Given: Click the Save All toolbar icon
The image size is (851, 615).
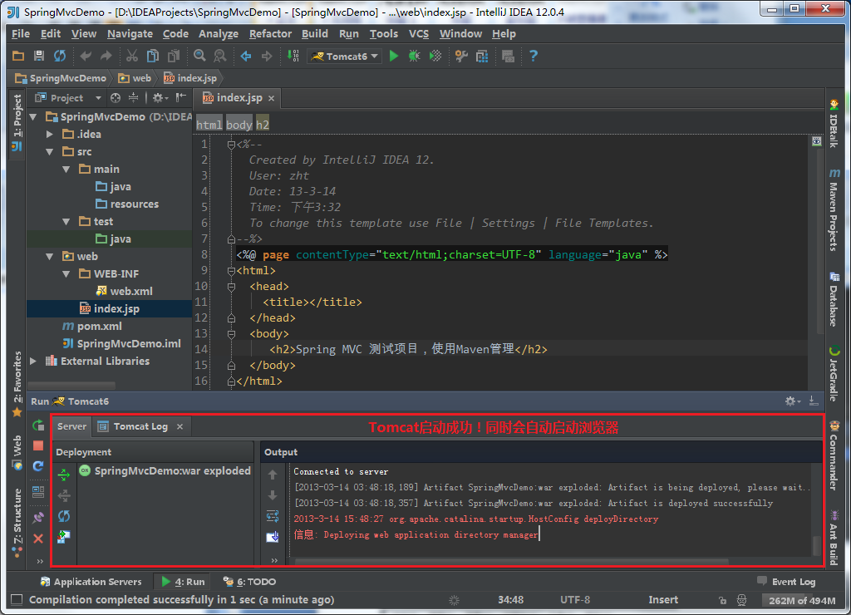Looking at the screenshot, I should tap(38, 56).
